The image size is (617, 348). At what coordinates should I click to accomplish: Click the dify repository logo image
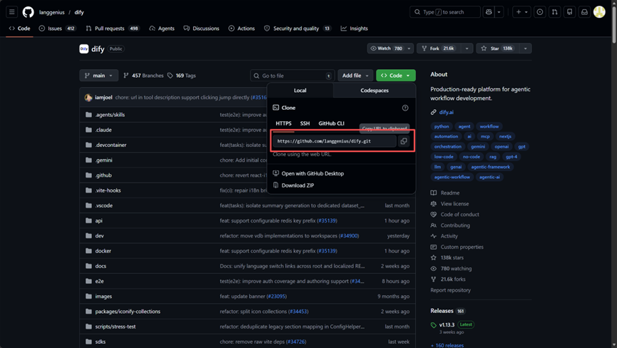click(84, 48)
